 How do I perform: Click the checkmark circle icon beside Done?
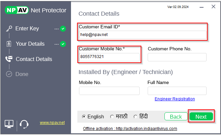tap(9, 74)
